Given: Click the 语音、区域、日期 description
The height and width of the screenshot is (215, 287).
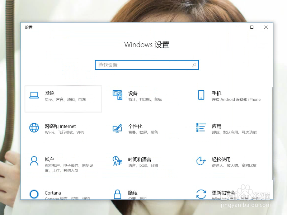Looking at the screenshot, I should [x=143, y=166].
